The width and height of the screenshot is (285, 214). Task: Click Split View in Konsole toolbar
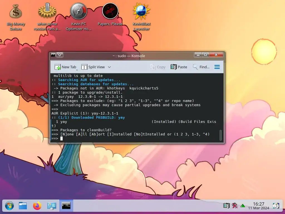click(93, 67)
